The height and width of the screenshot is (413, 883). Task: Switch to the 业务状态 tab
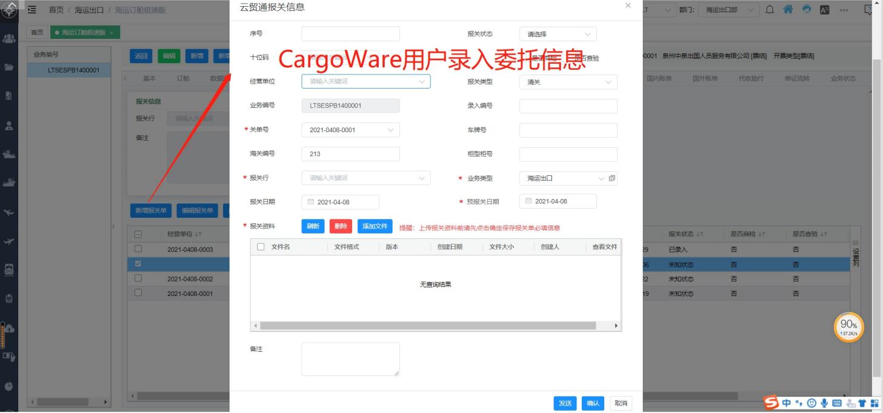[x=844, y=79]
